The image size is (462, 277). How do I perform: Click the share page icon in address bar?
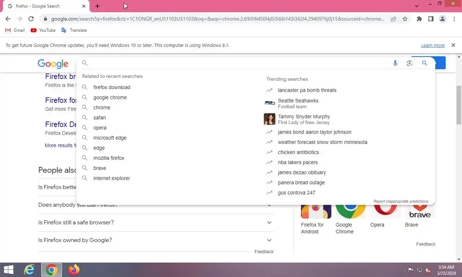pos(393,19)
